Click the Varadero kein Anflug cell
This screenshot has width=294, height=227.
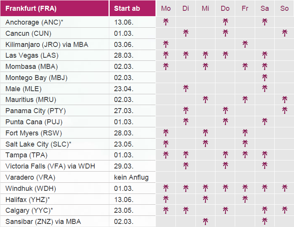[131, 177]
